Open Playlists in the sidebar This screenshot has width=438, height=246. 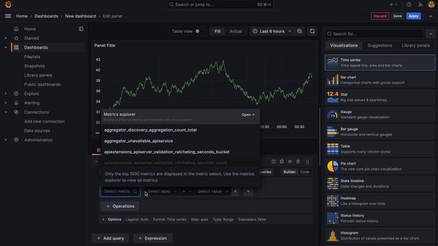click(x=32, y=57)
